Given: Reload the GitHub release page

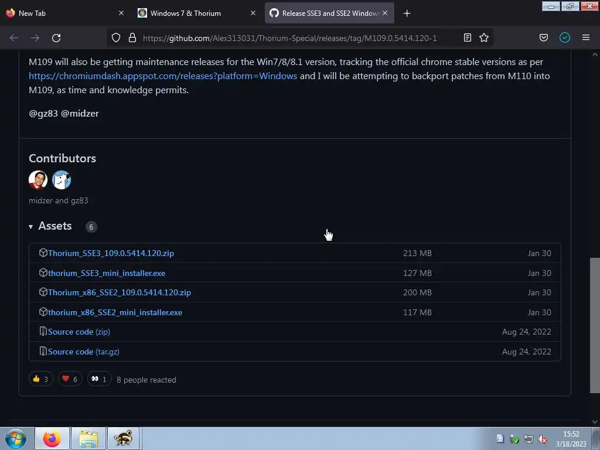Looking at the screenshot, I should pyautogui.click(x=56, y=38).
